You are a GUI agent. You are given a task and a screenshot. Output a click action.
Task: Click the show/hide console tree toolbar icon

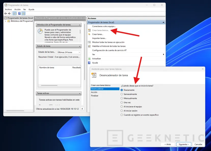tap(15, 13)
